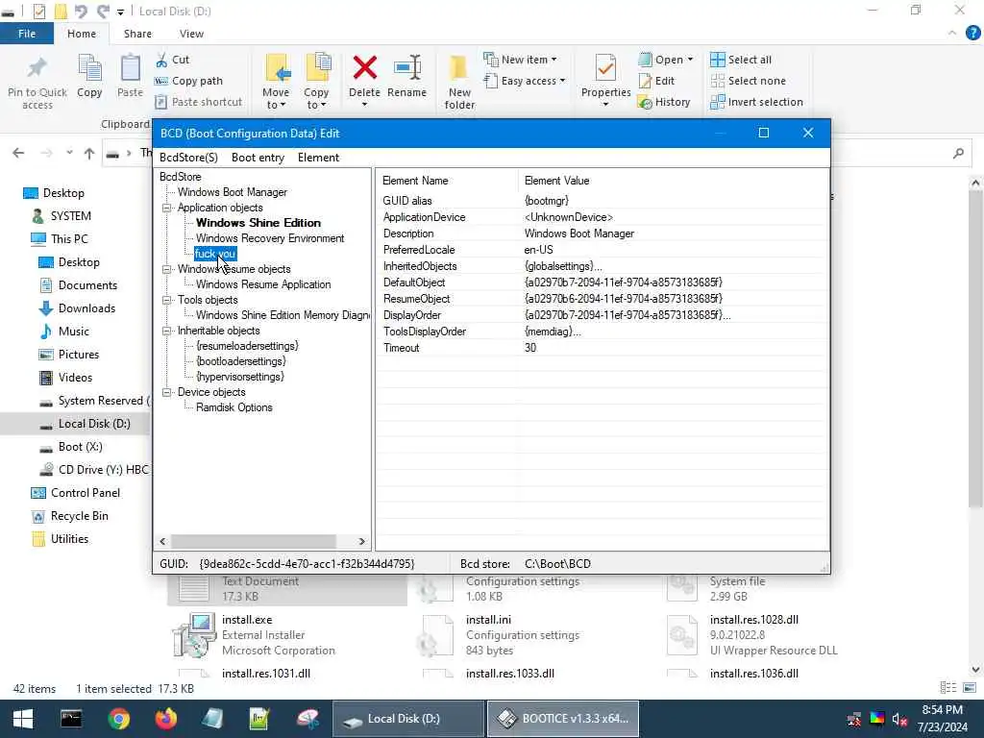The image size is (984, 738).
Task: Go up one folder level
Action: pyautogui.click(x=89, y=153)
